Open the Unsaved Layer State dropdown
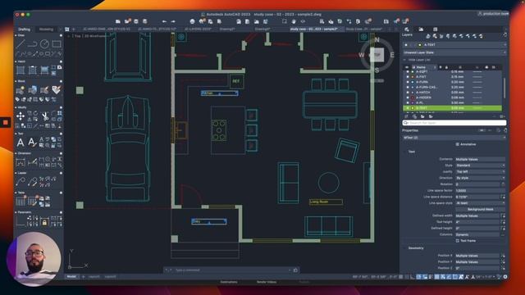 tap(454, 52)
